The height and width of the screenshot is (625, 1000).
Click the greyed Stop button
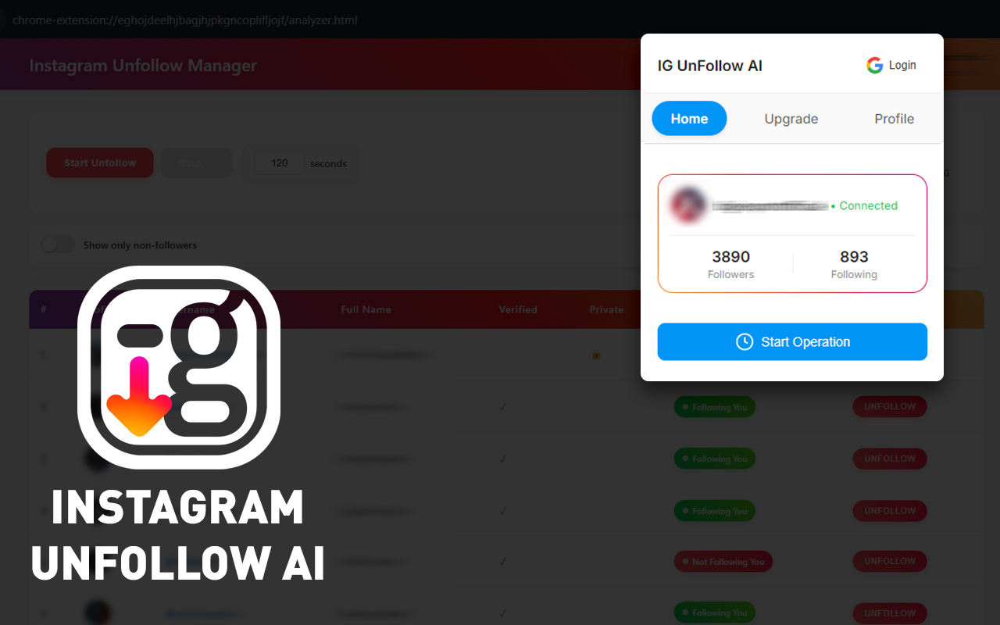(197, 162)
